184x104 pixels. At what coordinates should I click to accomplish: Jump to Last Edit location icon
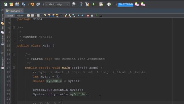28,16
